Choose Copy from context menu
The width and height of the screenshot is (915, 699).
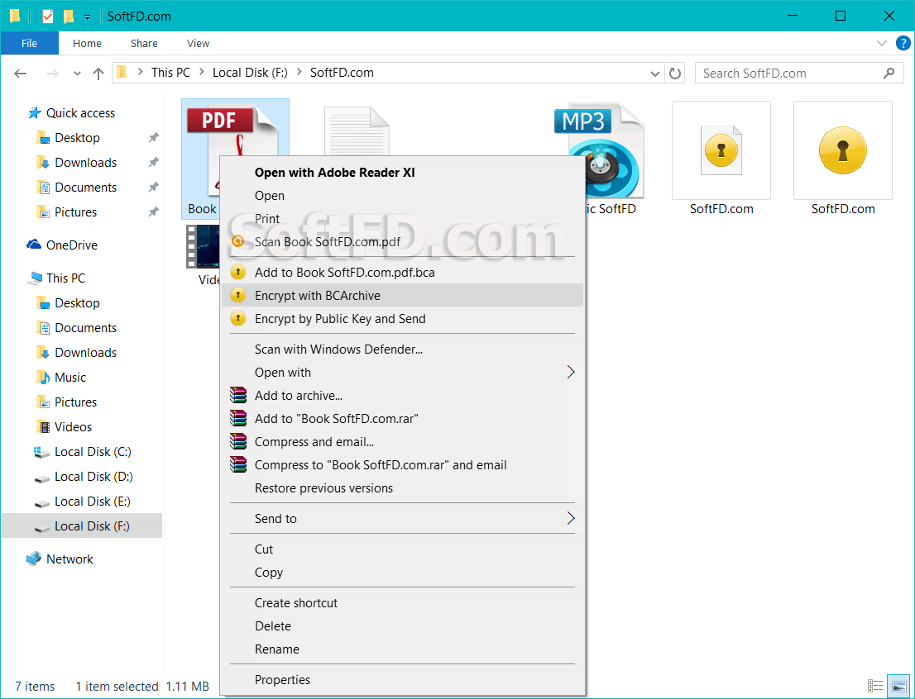(402, 573)
